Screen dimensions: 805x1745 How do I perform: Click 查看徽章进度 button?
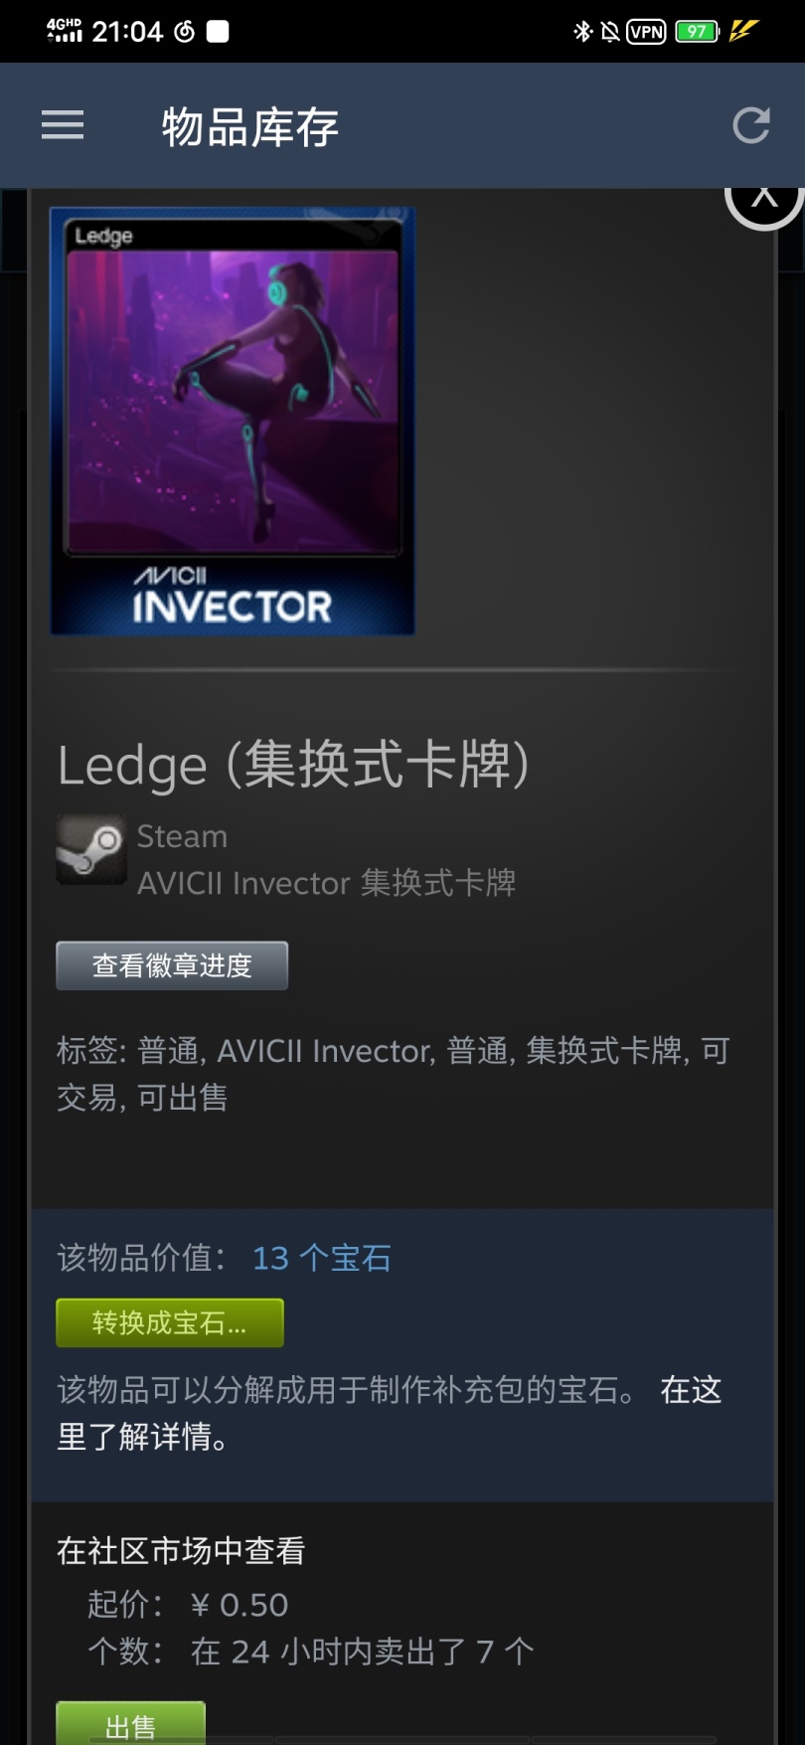pos(172,965)
